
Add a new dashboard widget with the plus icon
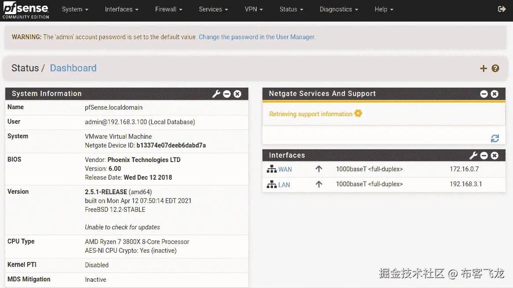[x=484, y=68]
